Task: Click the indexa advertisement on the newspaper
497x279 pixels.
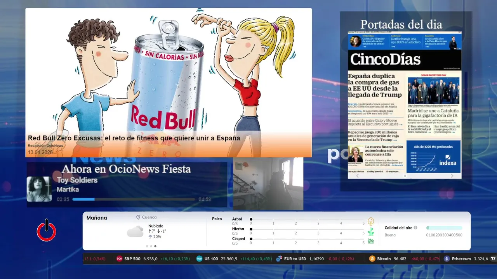Action: tap(434, 157)
